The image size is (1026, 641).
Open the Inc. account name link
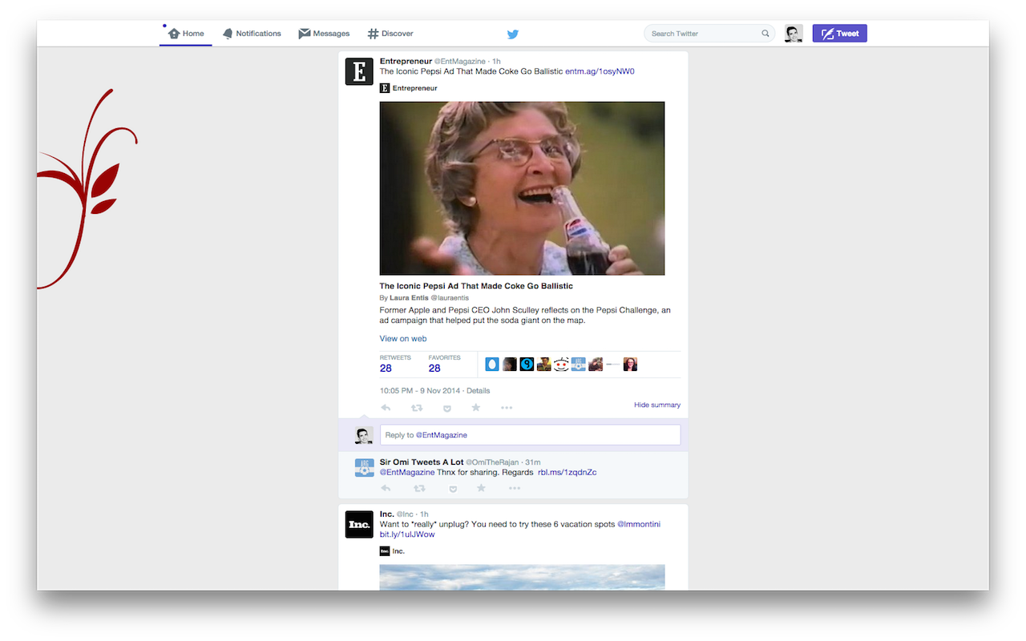click(387, 514)
